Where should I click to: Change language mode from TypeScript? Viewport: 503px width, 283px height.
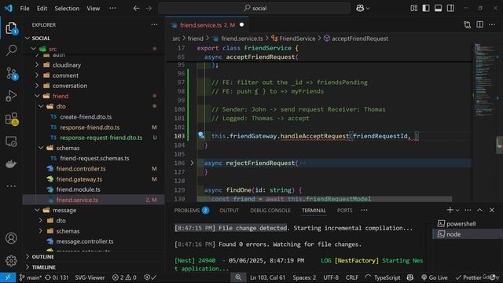pyautogui.click(x=387, y=277)
